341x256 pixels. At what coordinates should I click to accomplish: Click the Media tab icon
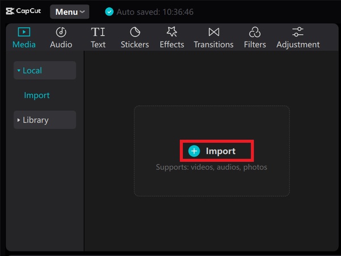(24, 32)
